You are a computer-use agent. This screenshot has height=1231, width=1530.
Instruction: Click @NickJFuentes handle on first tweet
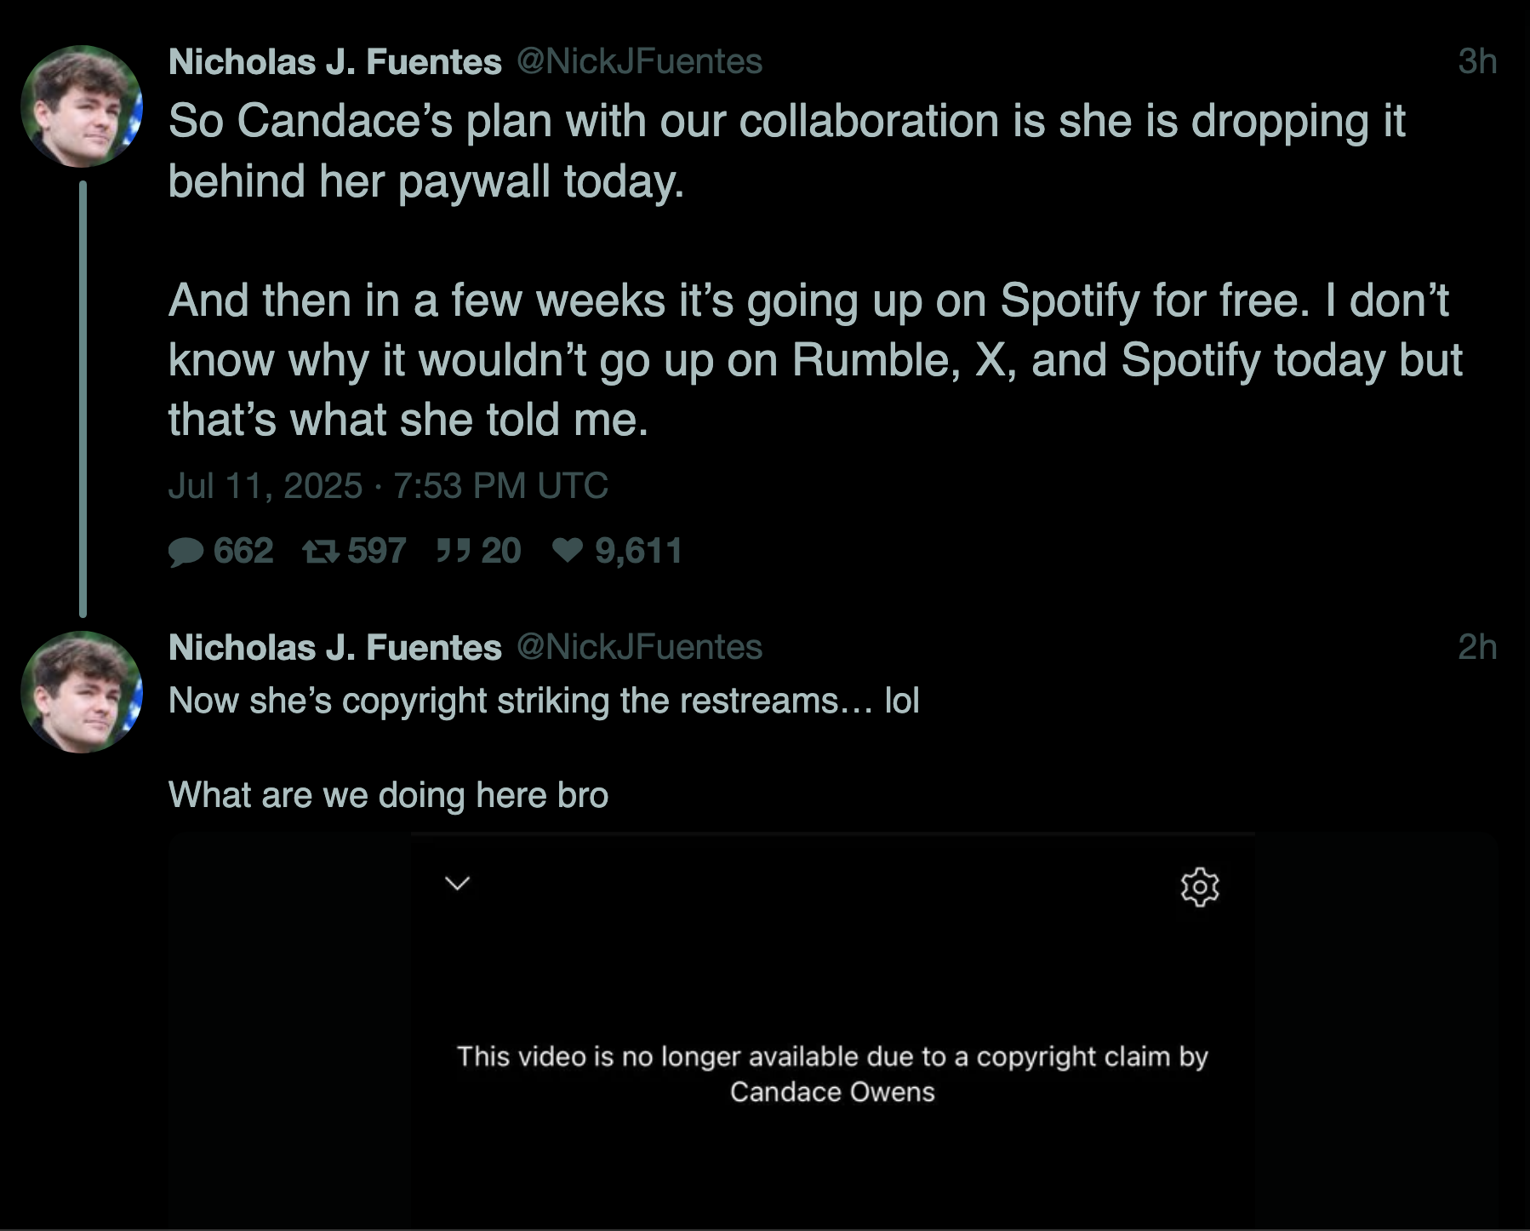point(640,61)
